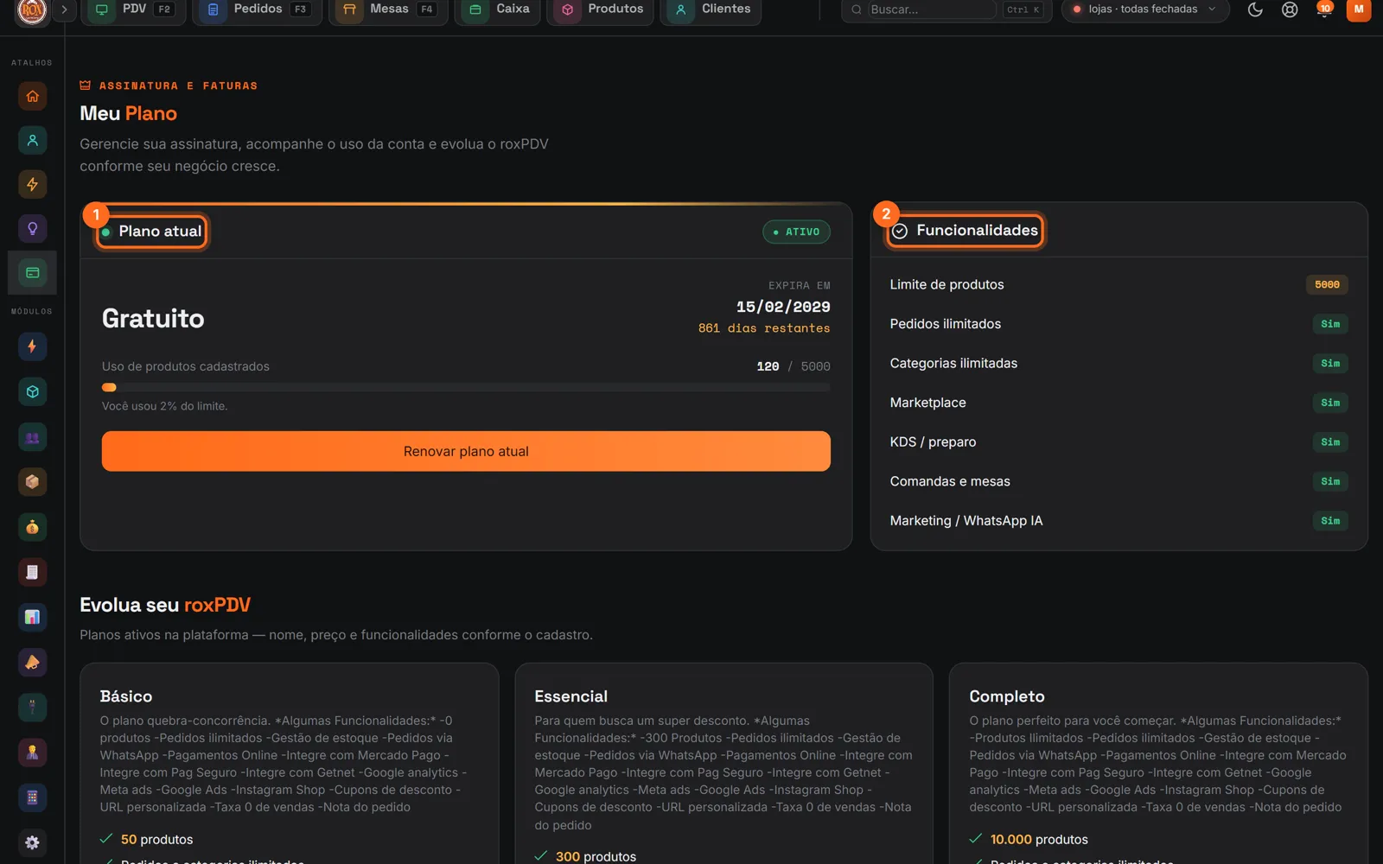
Task: Open notifications bell showing 10
Action: (x=1323, y=10)
